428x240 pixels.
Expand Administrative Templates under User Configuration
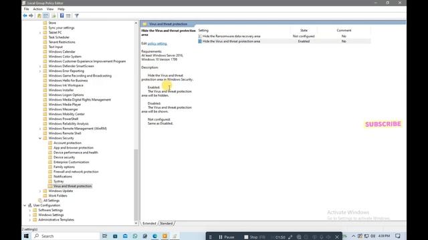(x=30, y=220)
